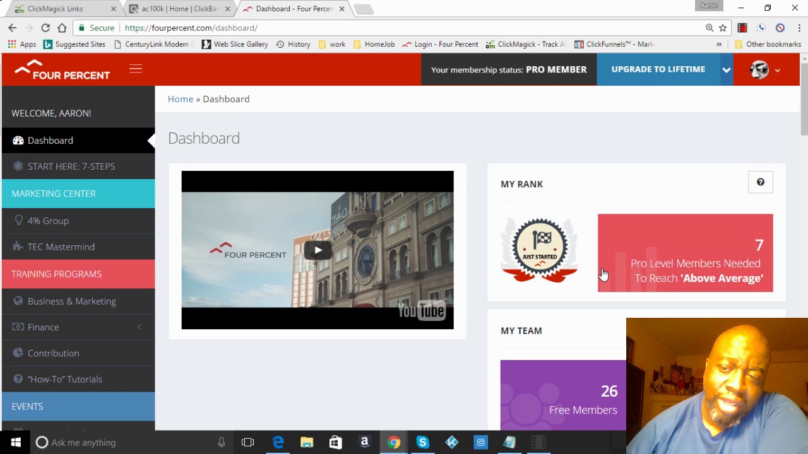Open the upgrade options dropdown arrow
The image size is (808, 454).
tap(727, 70)
